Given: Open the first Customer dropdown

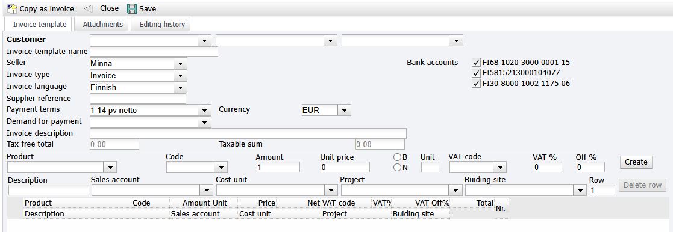Looking at the screenshot, I should 205,41.
